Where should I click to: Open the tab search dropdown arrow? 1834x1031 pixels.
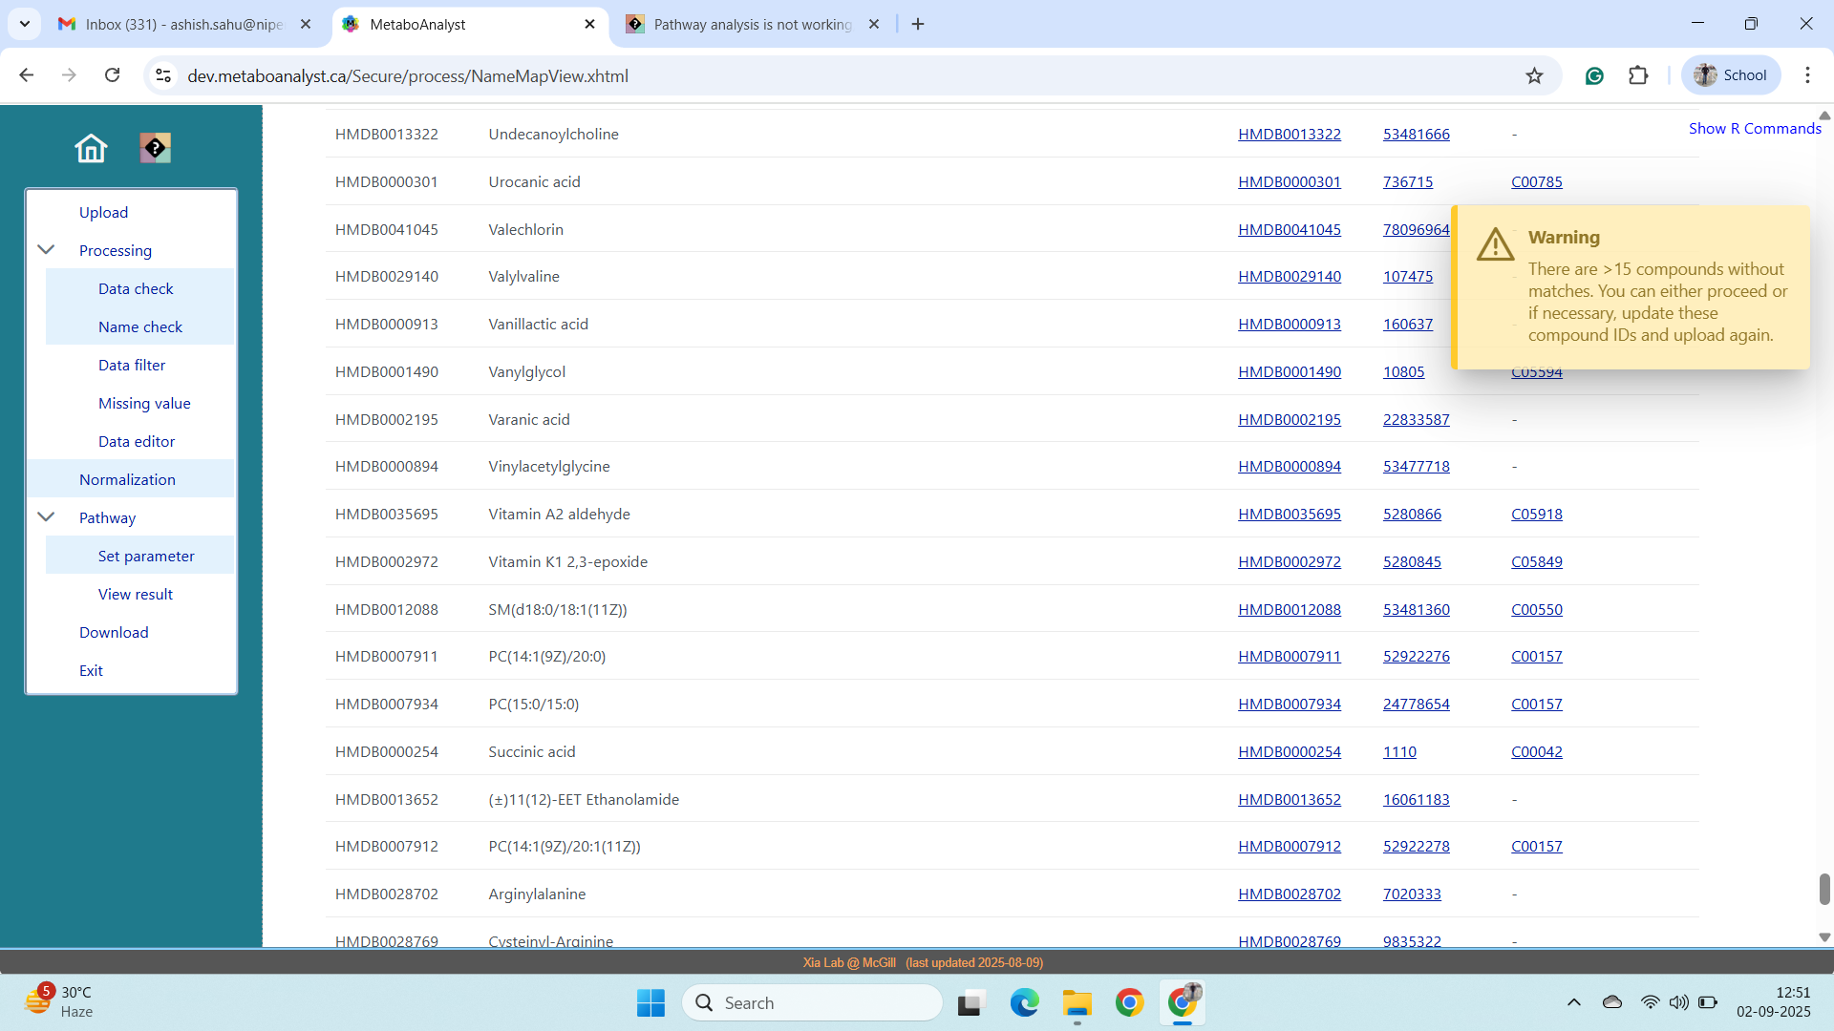point(25,24)
